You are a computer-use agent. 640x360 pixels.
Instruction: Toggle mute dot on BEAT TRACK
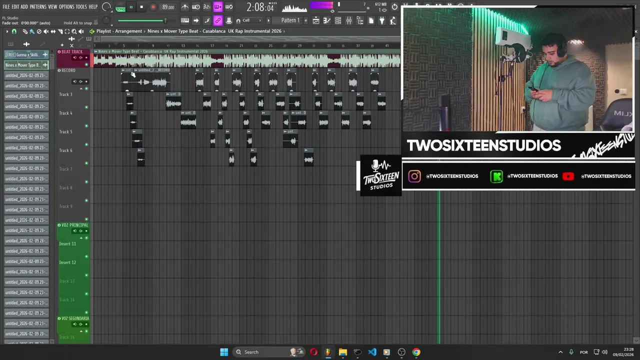point(86,64)
